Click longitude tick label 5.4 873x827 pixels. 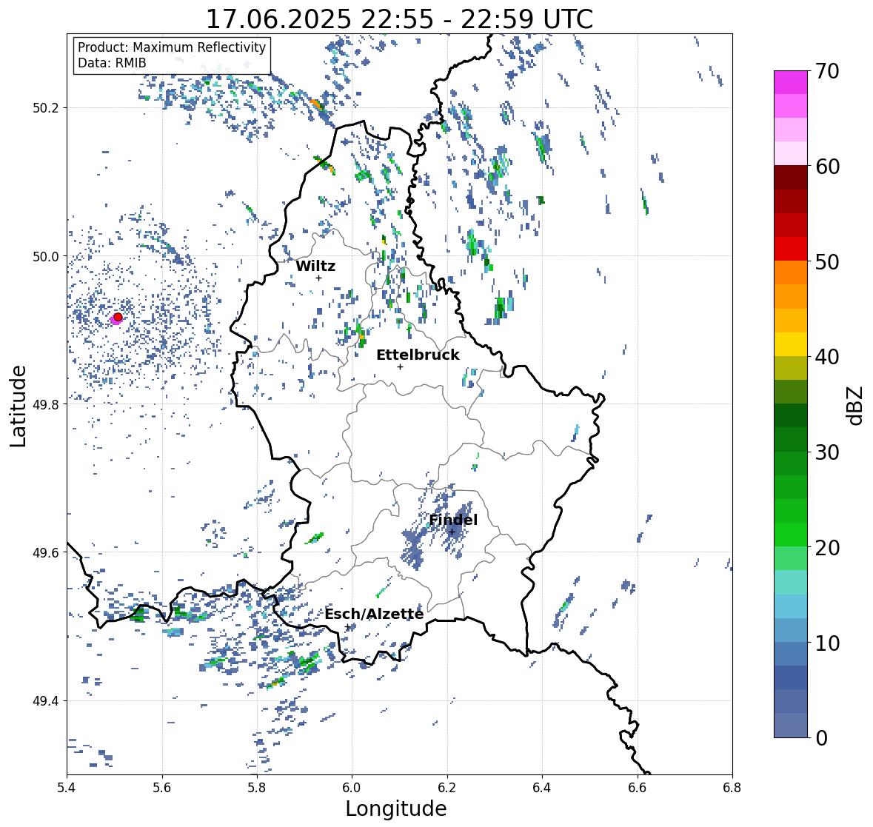point(67,787)
